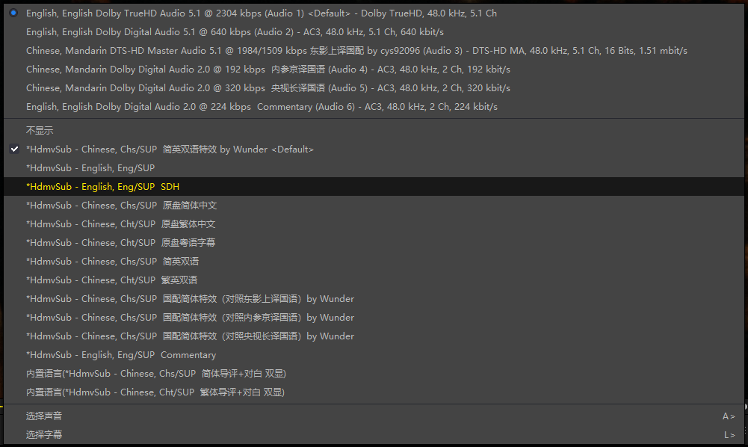Select 内置语言 简体导评+对白 双显 option
This screenshot has width=748, height=447.
tap(155, 374)
